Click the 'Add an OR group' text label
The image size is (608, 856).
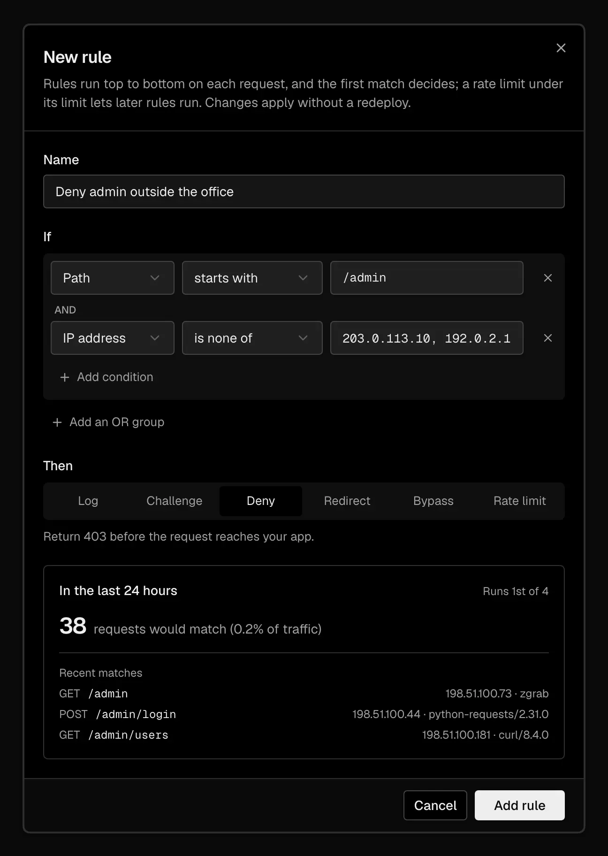117,422
